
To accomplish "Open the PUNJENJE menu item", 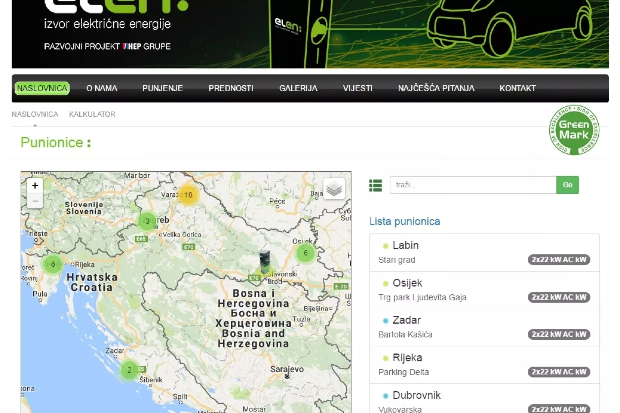I will click(x=162, y=88).
